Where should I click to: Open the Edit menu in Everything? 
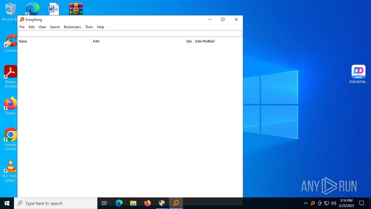(32, 27)
